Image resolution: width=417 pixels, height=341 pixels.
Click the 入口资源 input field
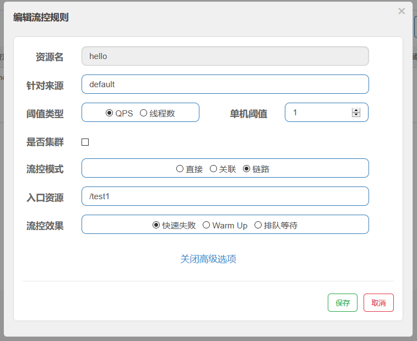[225, 196]
